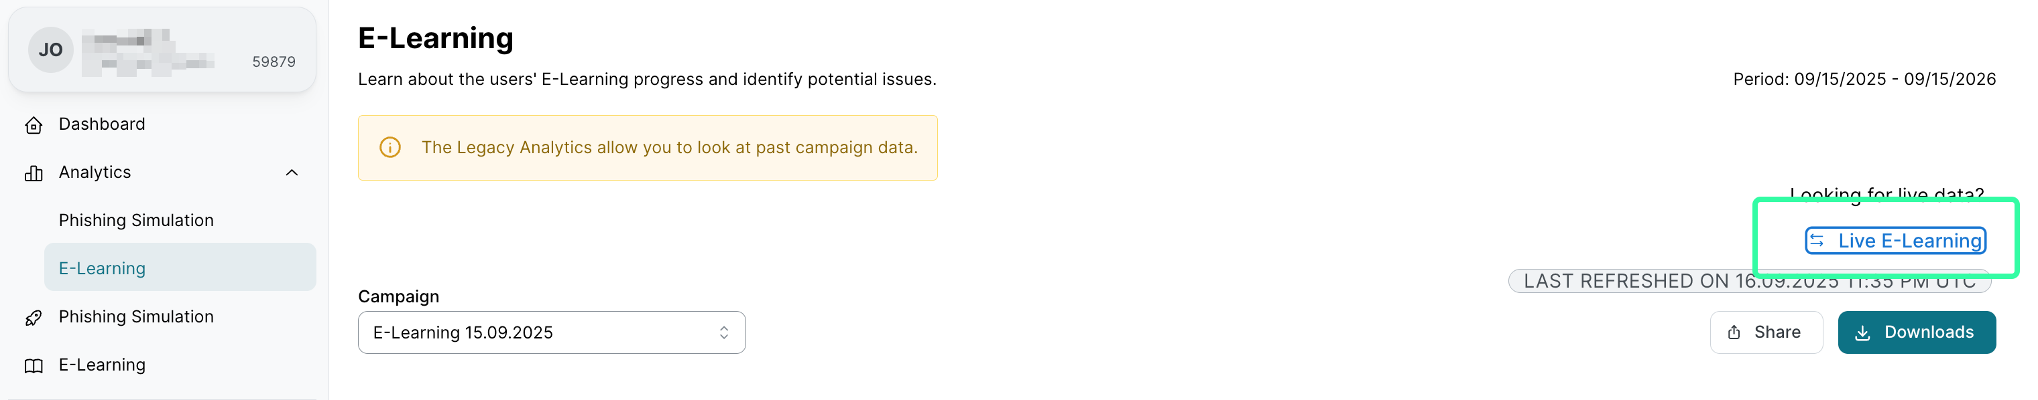This screenshot has width=2038, height=400.
Task: Click the info icon in Legacy Analytics banner
Action: [x=390, y=148]
